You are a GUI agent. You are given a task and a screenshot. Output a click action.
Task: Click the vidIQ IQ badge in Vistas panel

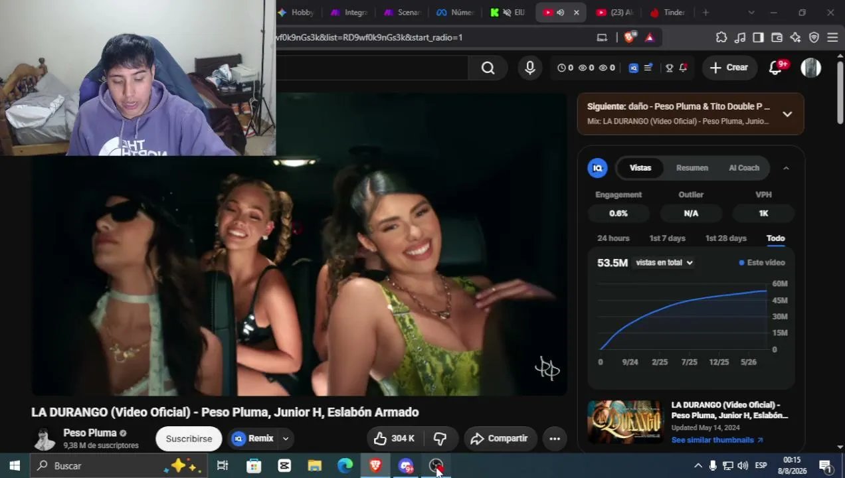(597, 168)
